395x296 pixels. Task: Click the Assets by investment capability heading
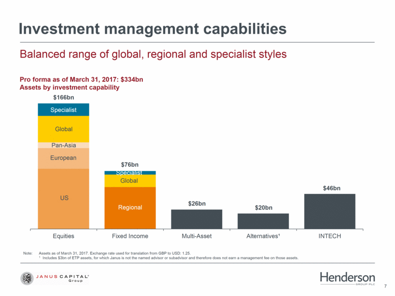pyautogui.click(x=69, y=87)
